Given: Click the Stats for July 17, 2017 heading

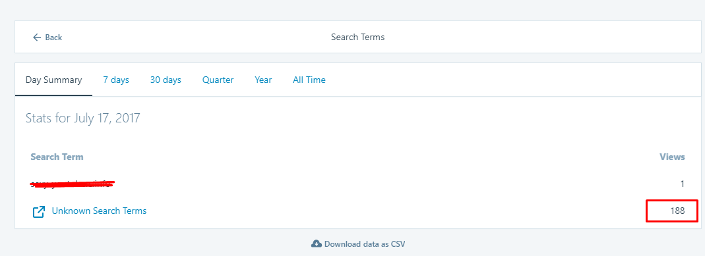Looking at the screenshot, I should point(82,118).
